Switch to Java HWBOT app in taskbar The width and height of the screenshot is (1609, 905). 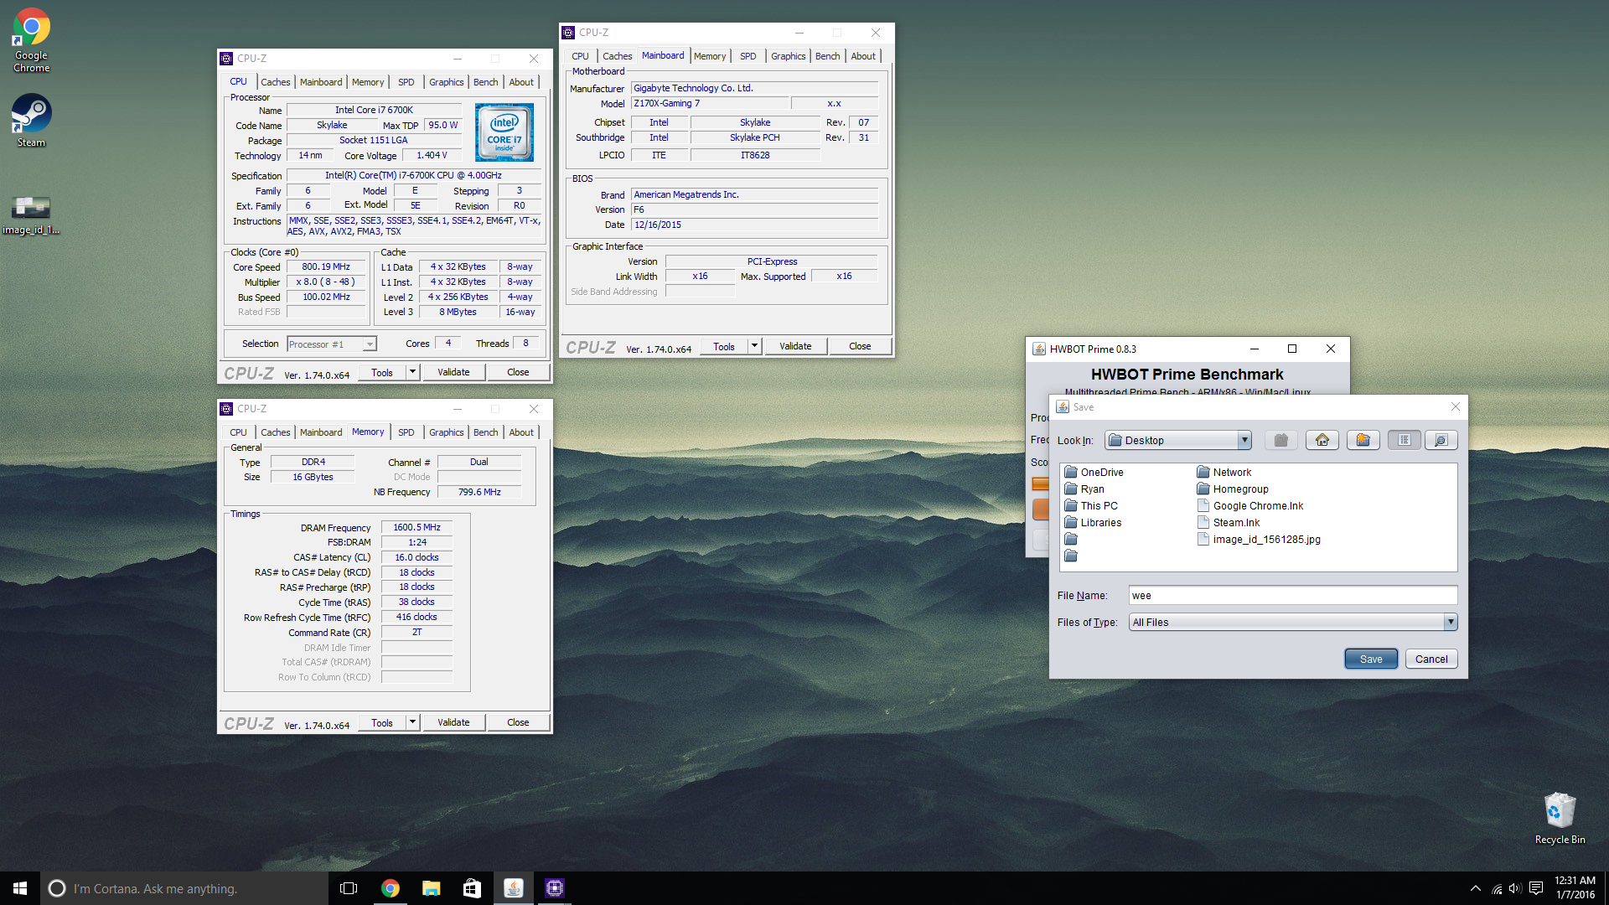coord(513,888)
